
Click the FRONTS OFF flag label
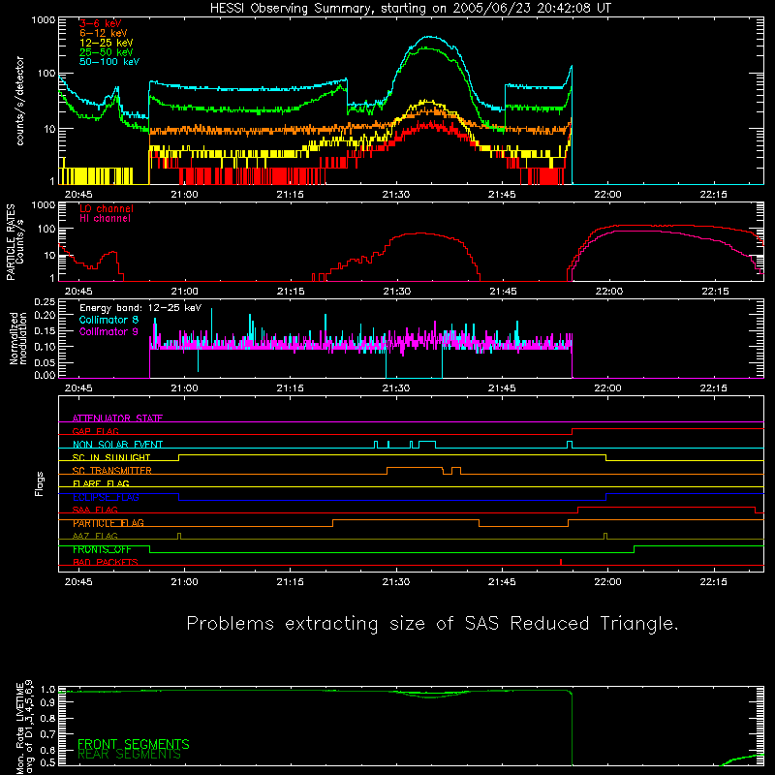click(x=102, y=549)
